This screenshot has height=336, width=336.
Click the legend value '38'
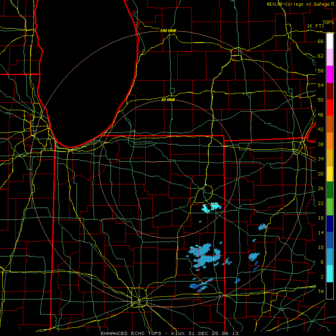pyautogui.click(x=321, y=144)
